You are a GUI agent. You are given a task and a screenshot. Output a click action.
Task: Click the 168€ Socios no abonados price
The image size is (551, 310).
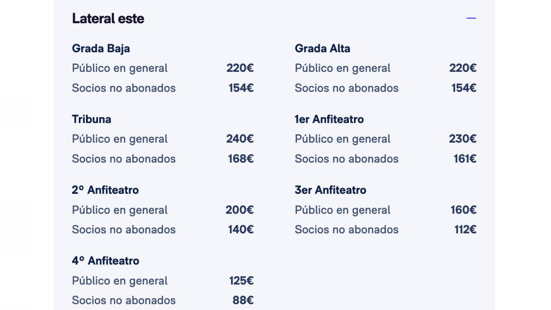coord(240,159)
